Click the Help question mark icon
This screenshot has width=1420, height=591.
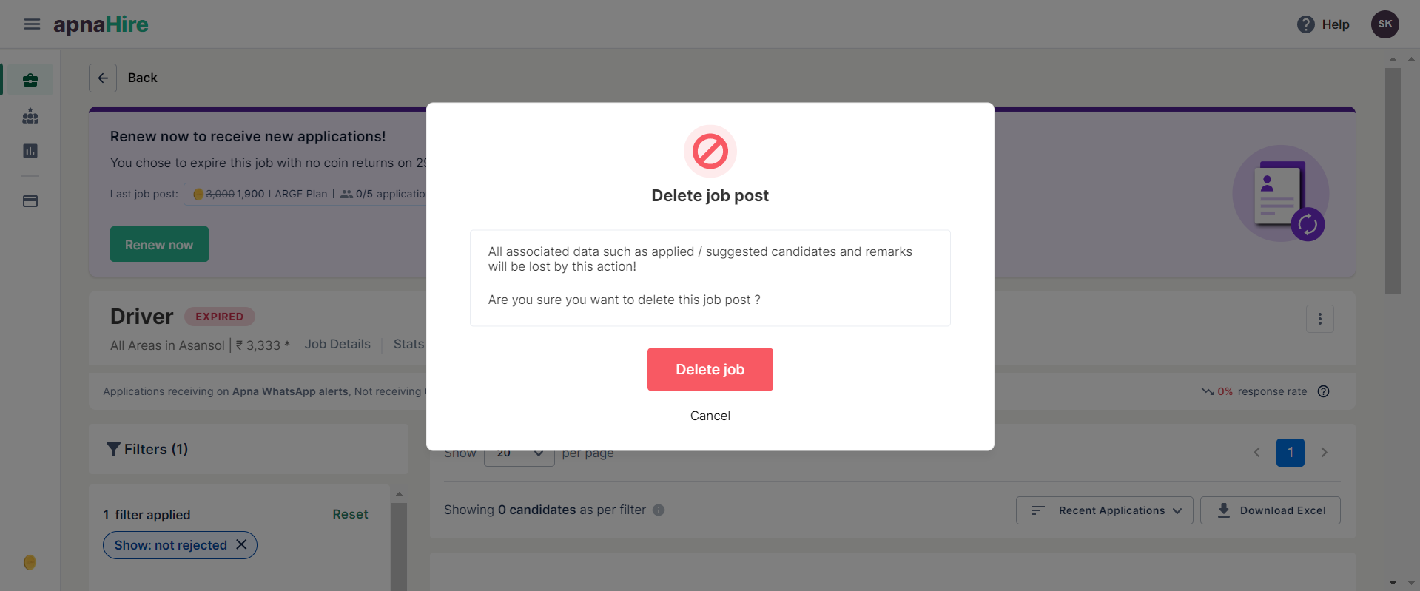coord(1306,24)
